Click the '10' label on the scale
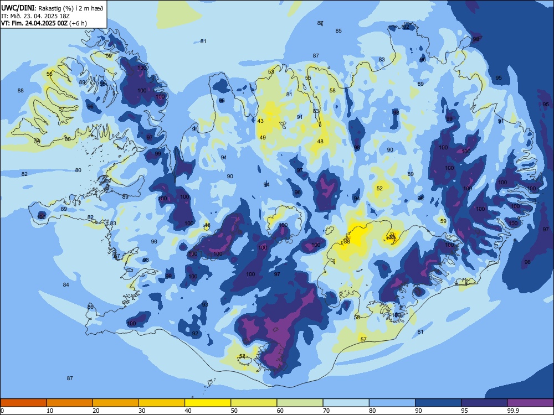Image resolution: width=554 pixels, height=415 pixels. click(50, 411)
